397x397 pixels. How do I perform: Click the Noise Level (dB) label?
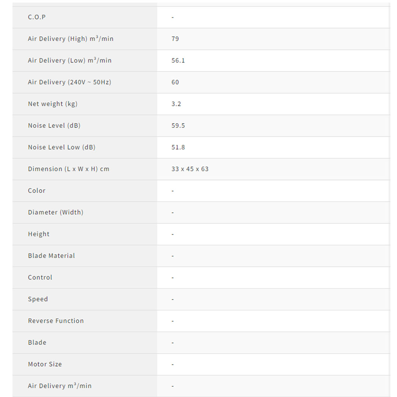(x=54, y=126)
